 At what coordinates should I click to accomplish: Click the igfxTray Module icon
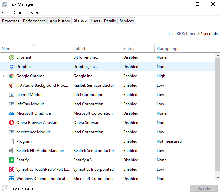(x=12, y=104)
